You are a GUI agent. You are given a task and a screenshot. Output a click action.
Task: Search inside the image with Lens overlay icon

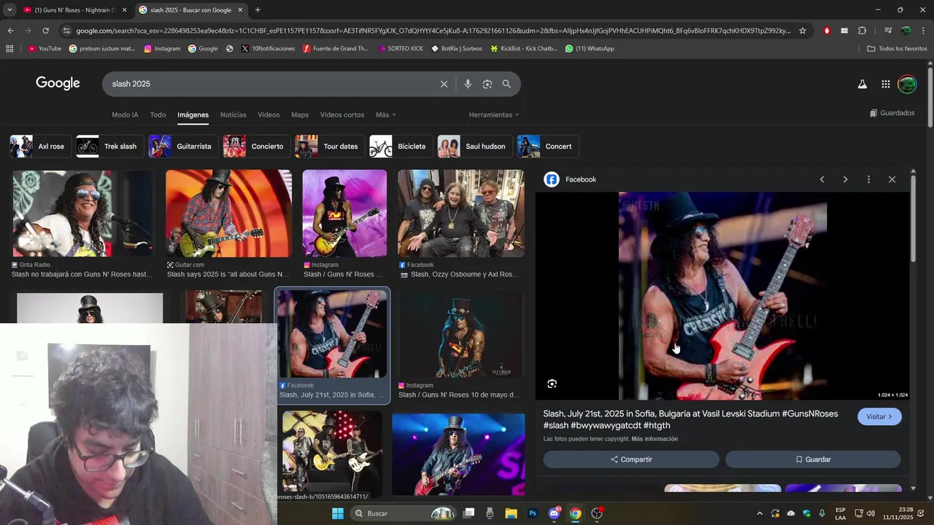552,384
